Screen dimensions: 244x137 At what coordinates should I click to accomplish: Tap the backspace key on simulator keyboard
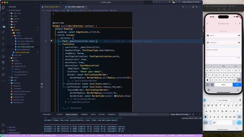[239, 80]
